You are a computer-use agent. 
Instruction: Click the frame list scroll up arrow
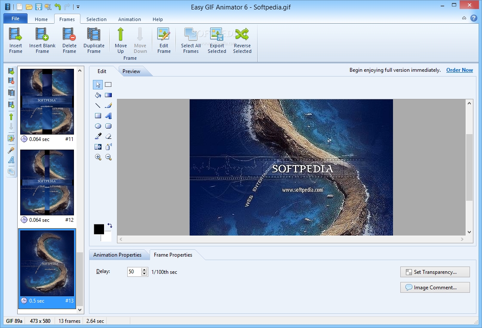click(x=80, y=71)
